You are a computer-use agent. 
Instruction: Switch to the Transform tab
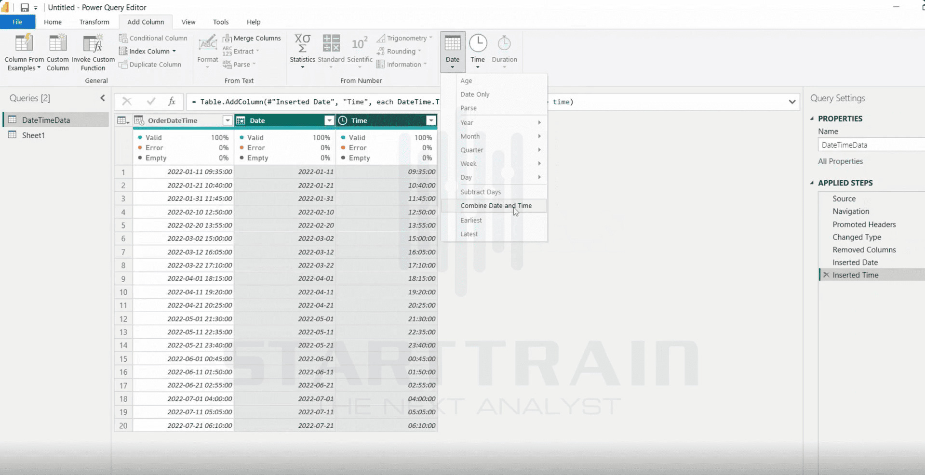point(94,22)
